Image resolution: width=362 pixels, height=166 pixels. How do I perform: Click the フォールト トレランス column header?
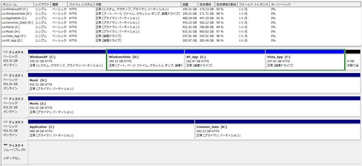[254, 4]
